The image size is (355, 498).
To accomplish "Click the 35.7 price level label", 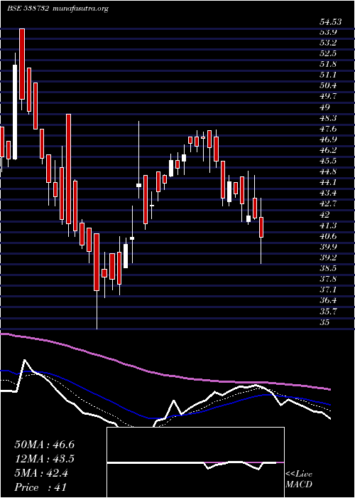I will point(328,312).
